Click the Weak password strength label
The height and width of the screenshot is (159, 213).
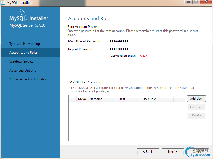pos(143,56)
